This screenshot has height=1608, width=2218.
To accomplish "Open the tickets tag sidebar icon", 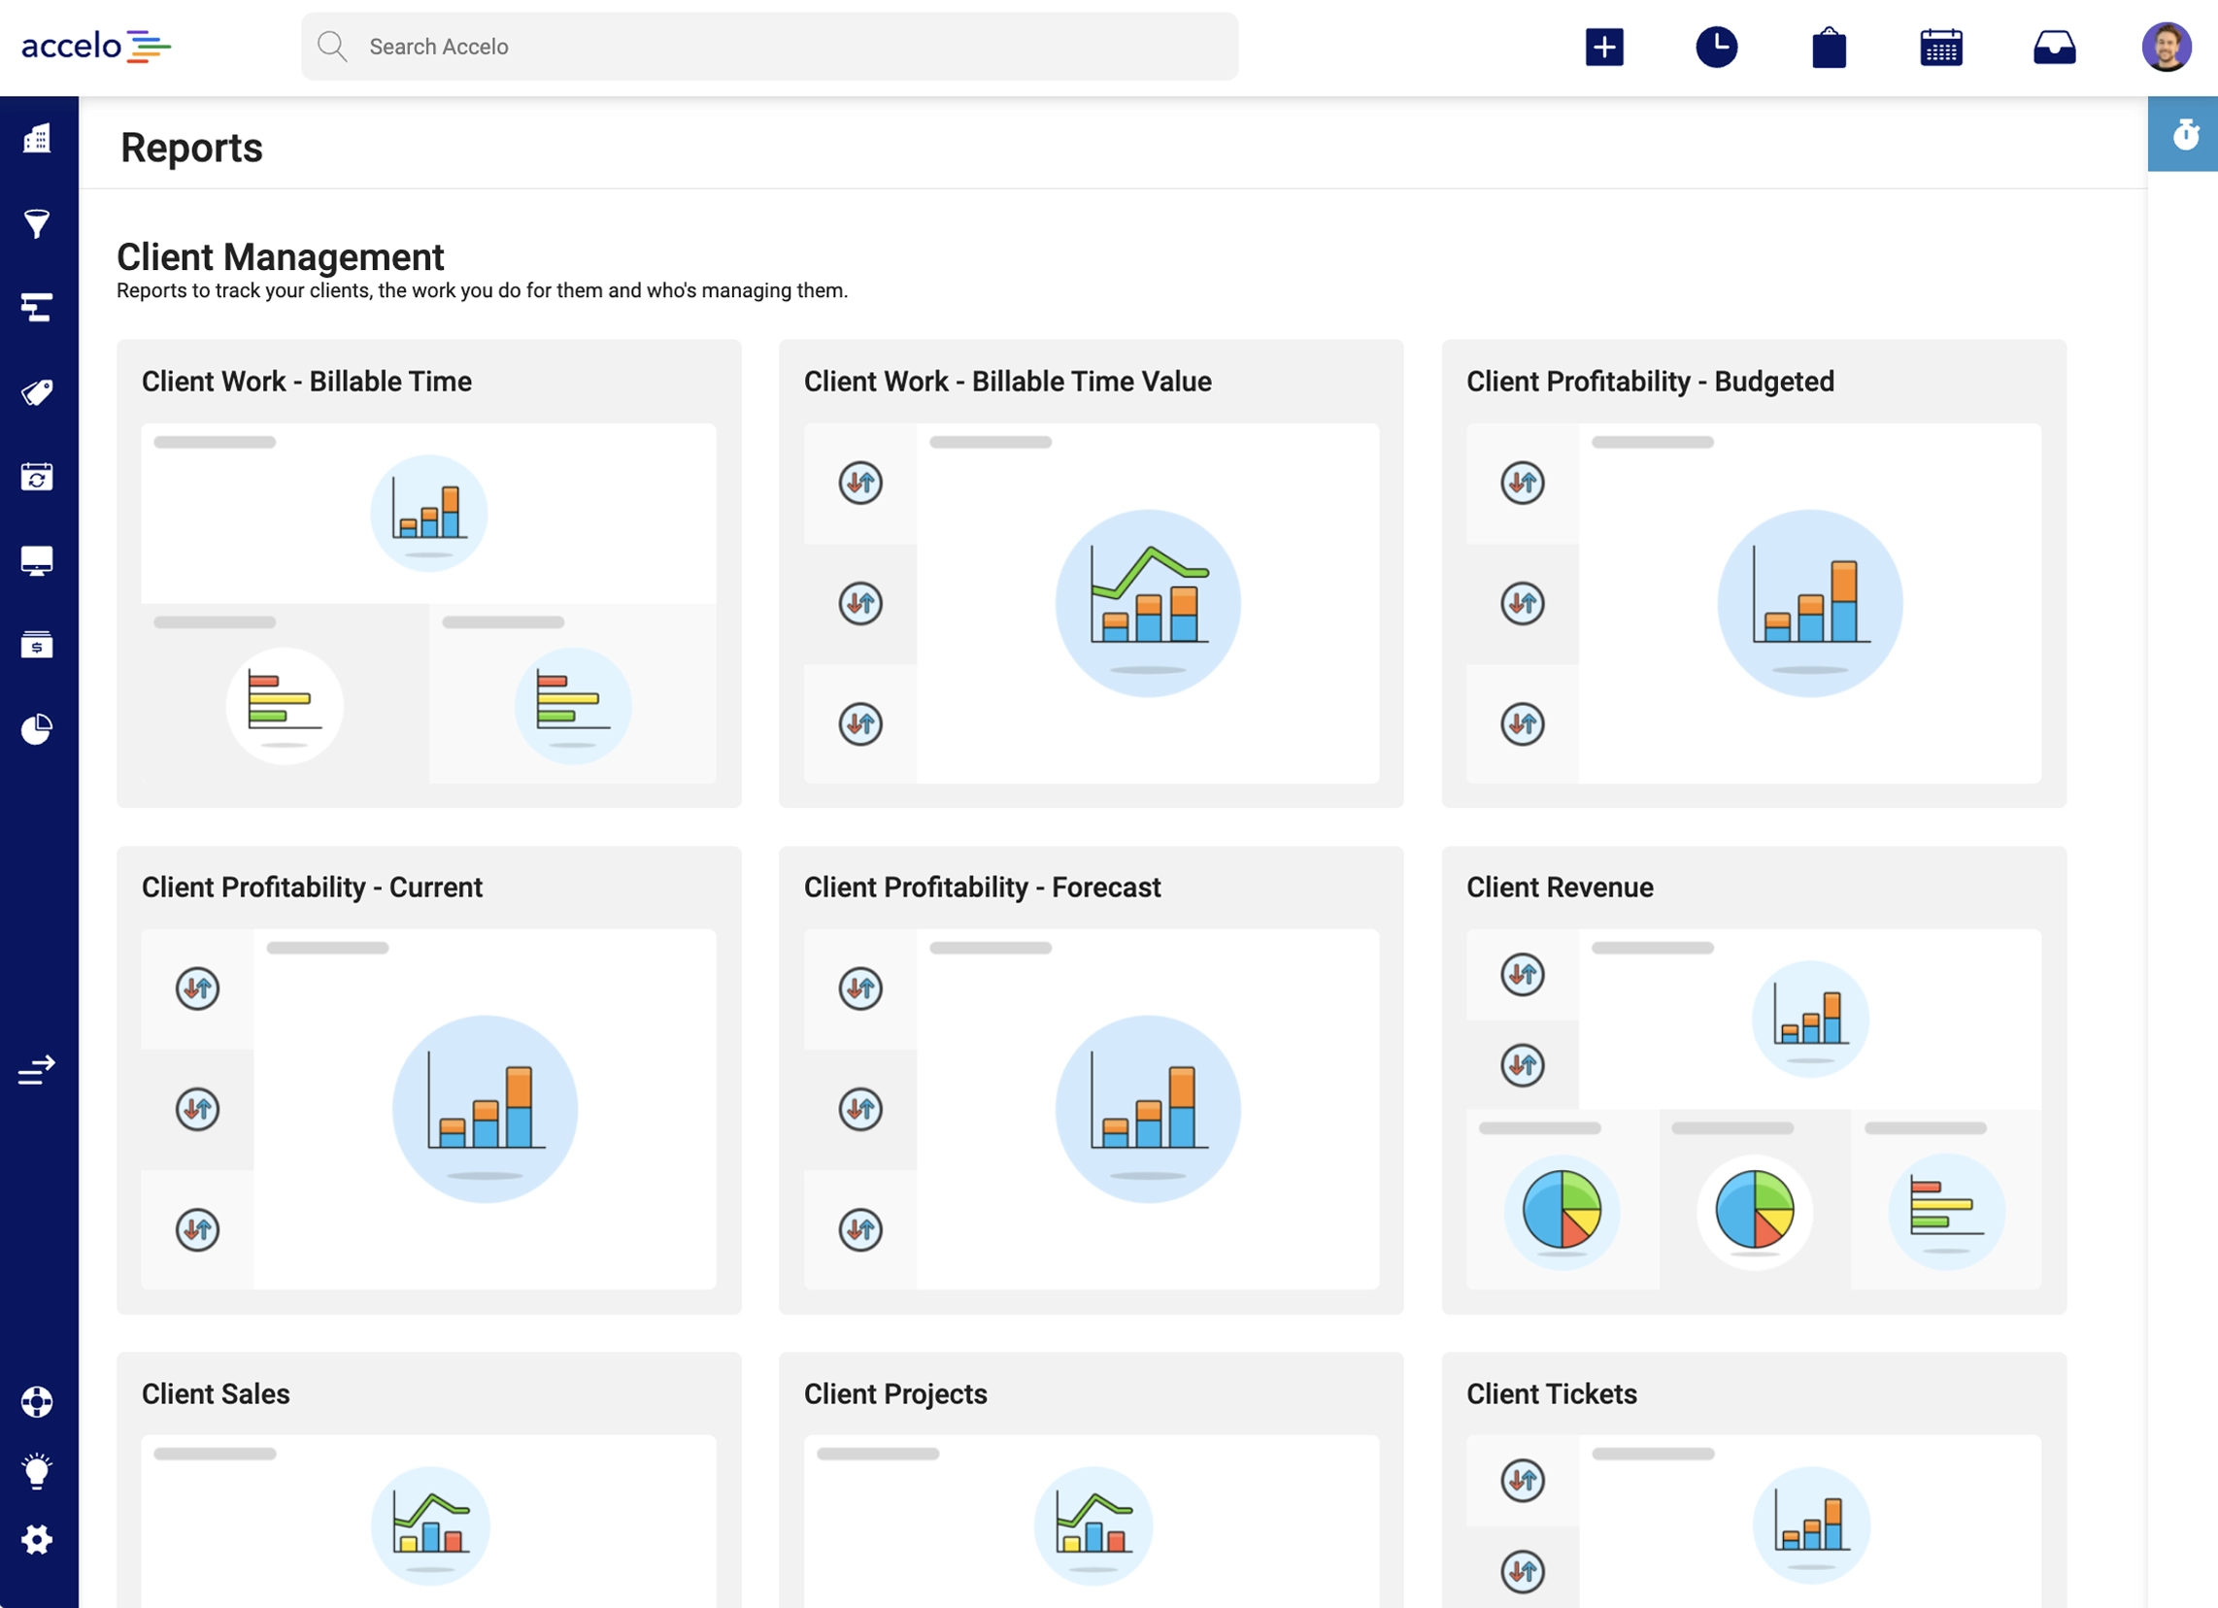I will (x=37, y=392).
